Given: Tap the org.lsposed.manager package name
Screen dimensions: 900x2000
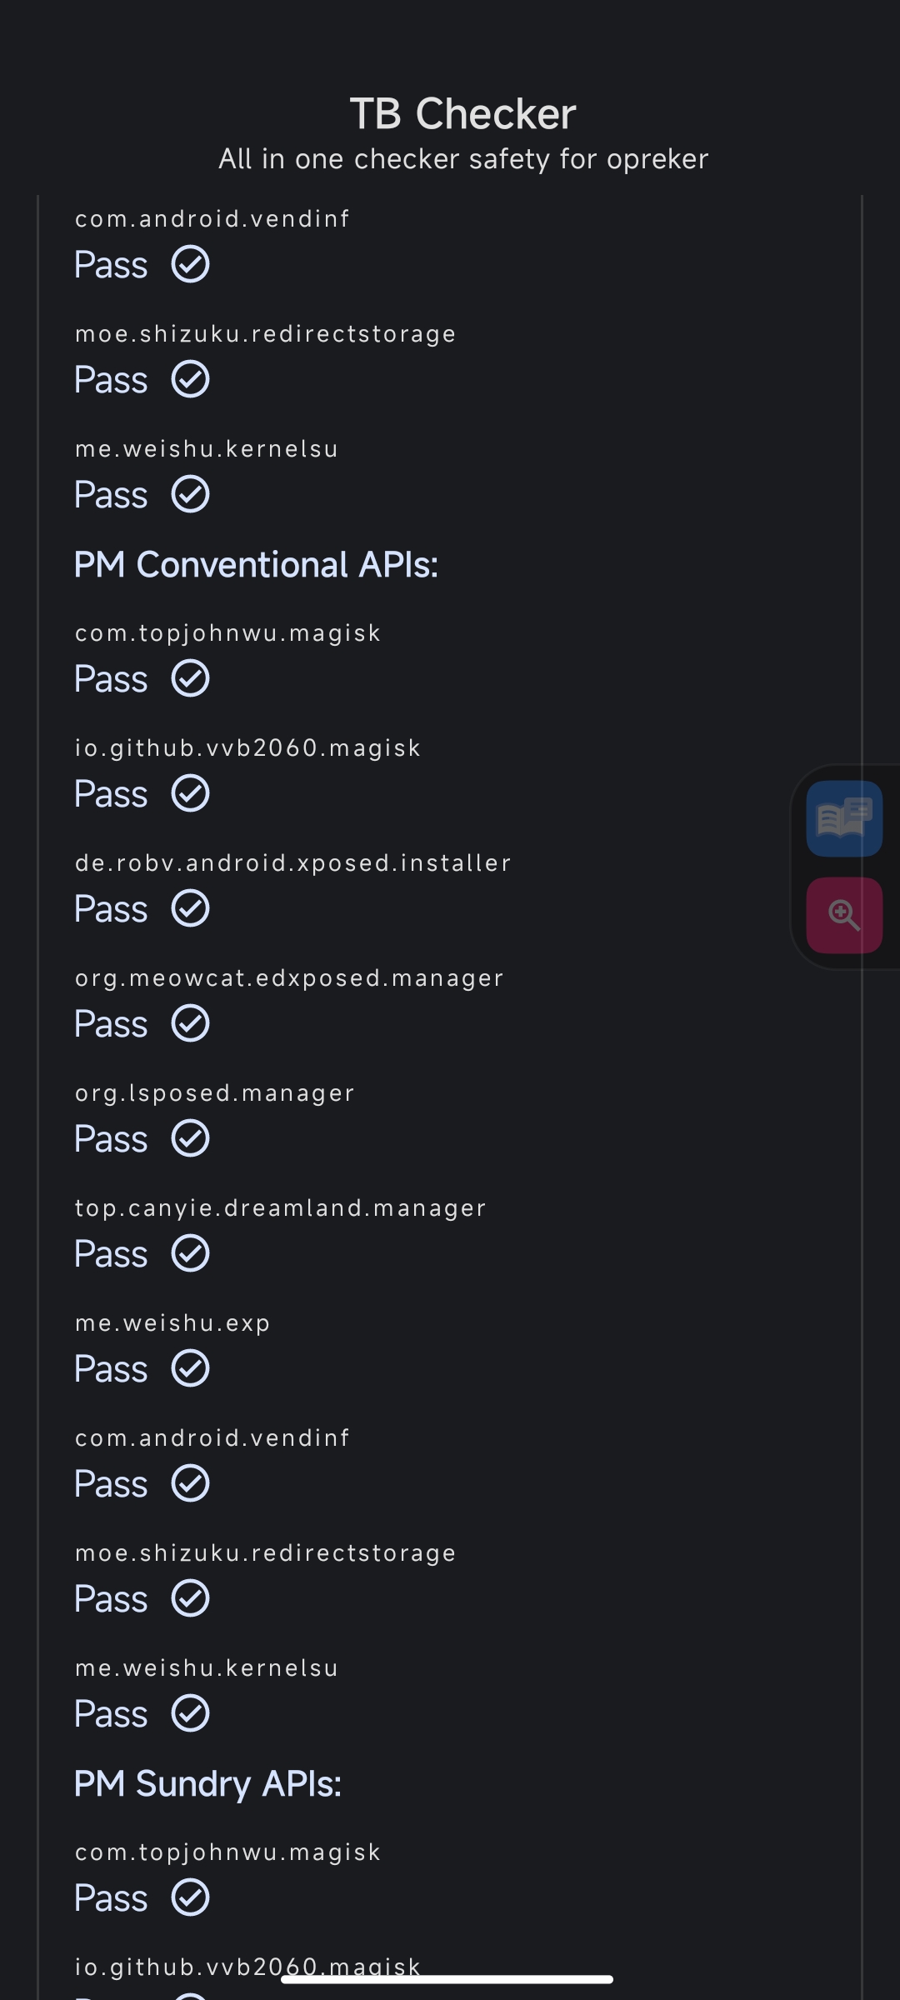Looking at the screenshot, I should click(215, 1093).
